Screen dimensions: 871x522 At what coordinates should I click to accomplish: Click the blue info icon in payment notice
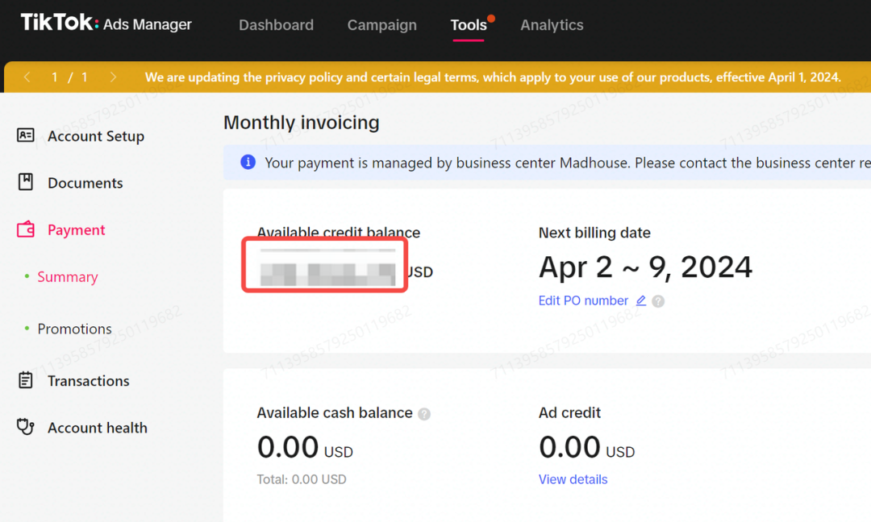coord(248,163)
